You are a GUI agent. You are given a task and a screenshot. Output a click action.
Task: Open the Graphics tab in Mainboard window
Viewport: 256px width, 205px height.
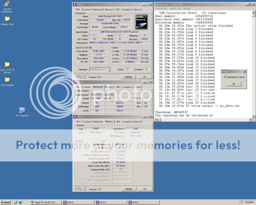(x=127, y=87)
